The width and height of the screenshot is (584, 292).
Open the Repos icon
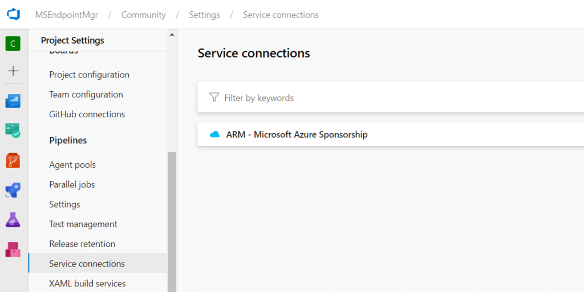pos(13,161)
